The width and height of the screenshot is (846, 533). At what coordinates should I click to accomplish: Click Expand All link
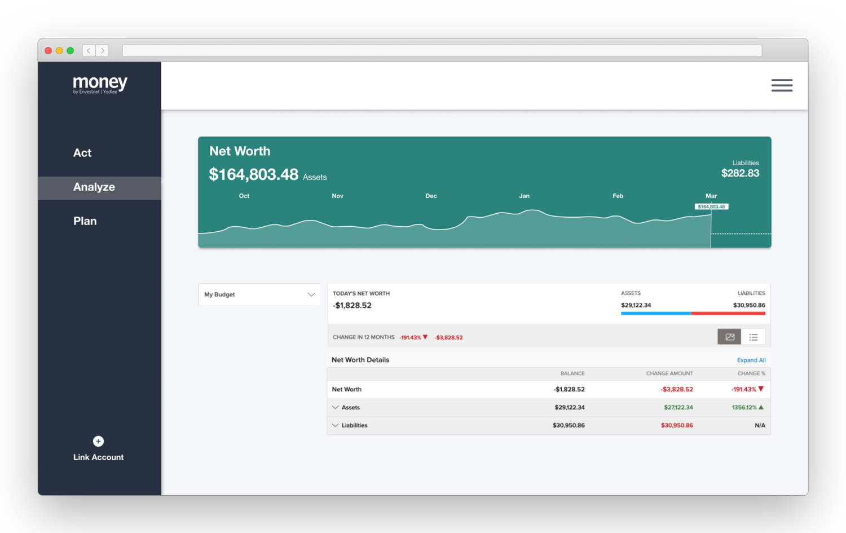(x=751, y=360)
